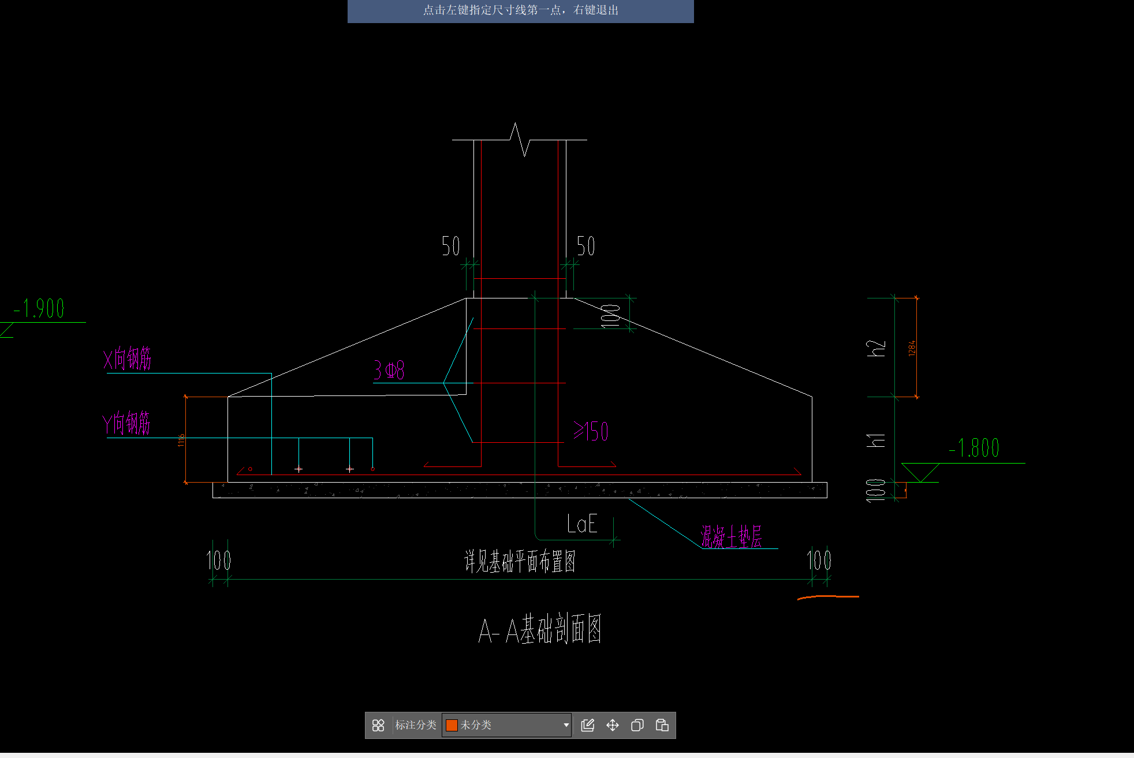The image size is (1134, 758).
Task: Select the X向钢筋 label
Action: [127, 359]
